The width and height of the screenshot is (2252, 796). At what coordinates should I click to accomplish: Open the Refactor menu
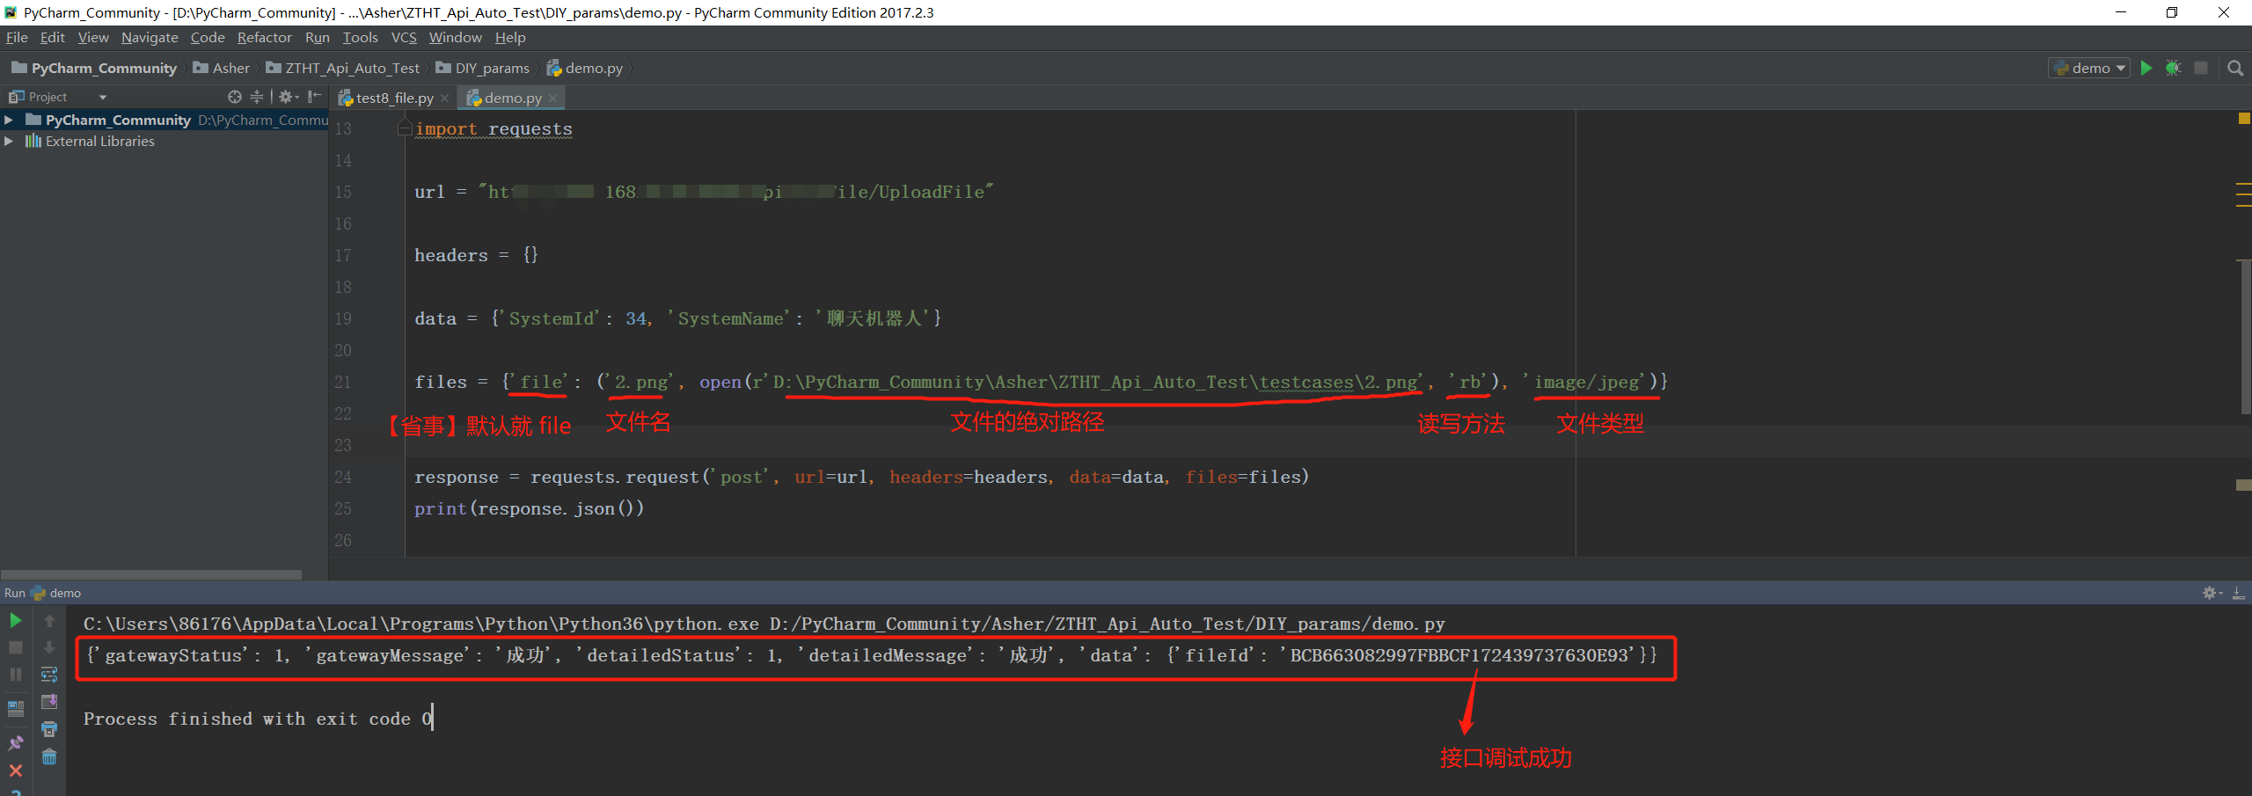coord(264,37)
